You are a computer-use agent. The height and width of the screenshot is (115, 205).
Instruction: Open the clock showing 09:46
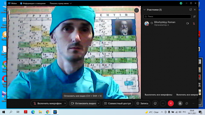pos(192,112)
